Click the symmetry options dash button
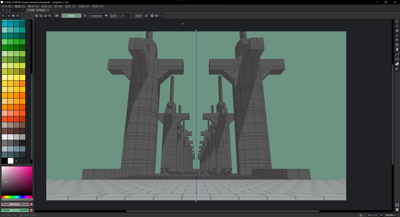 click(161, 16)
